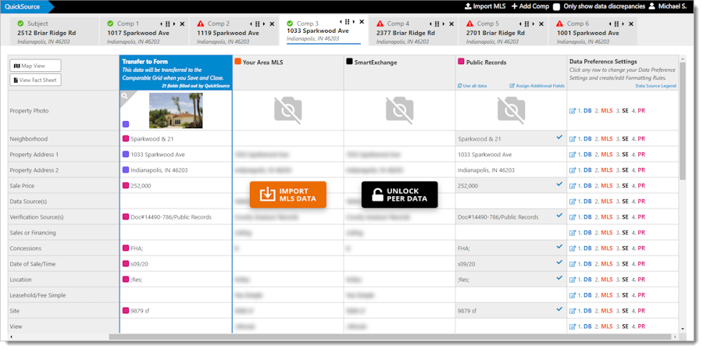
Task: Click Your Area MLS orange color square
Action: pos(237,62)
